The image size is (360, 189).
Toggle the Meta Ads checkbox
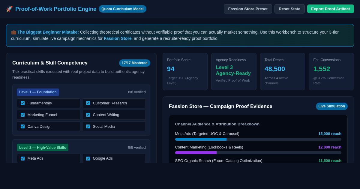(22, 158)
